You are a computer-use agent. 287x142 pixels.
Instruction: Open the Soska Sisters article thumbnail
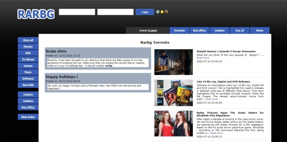pyautogui.click(x=174, y=123)
